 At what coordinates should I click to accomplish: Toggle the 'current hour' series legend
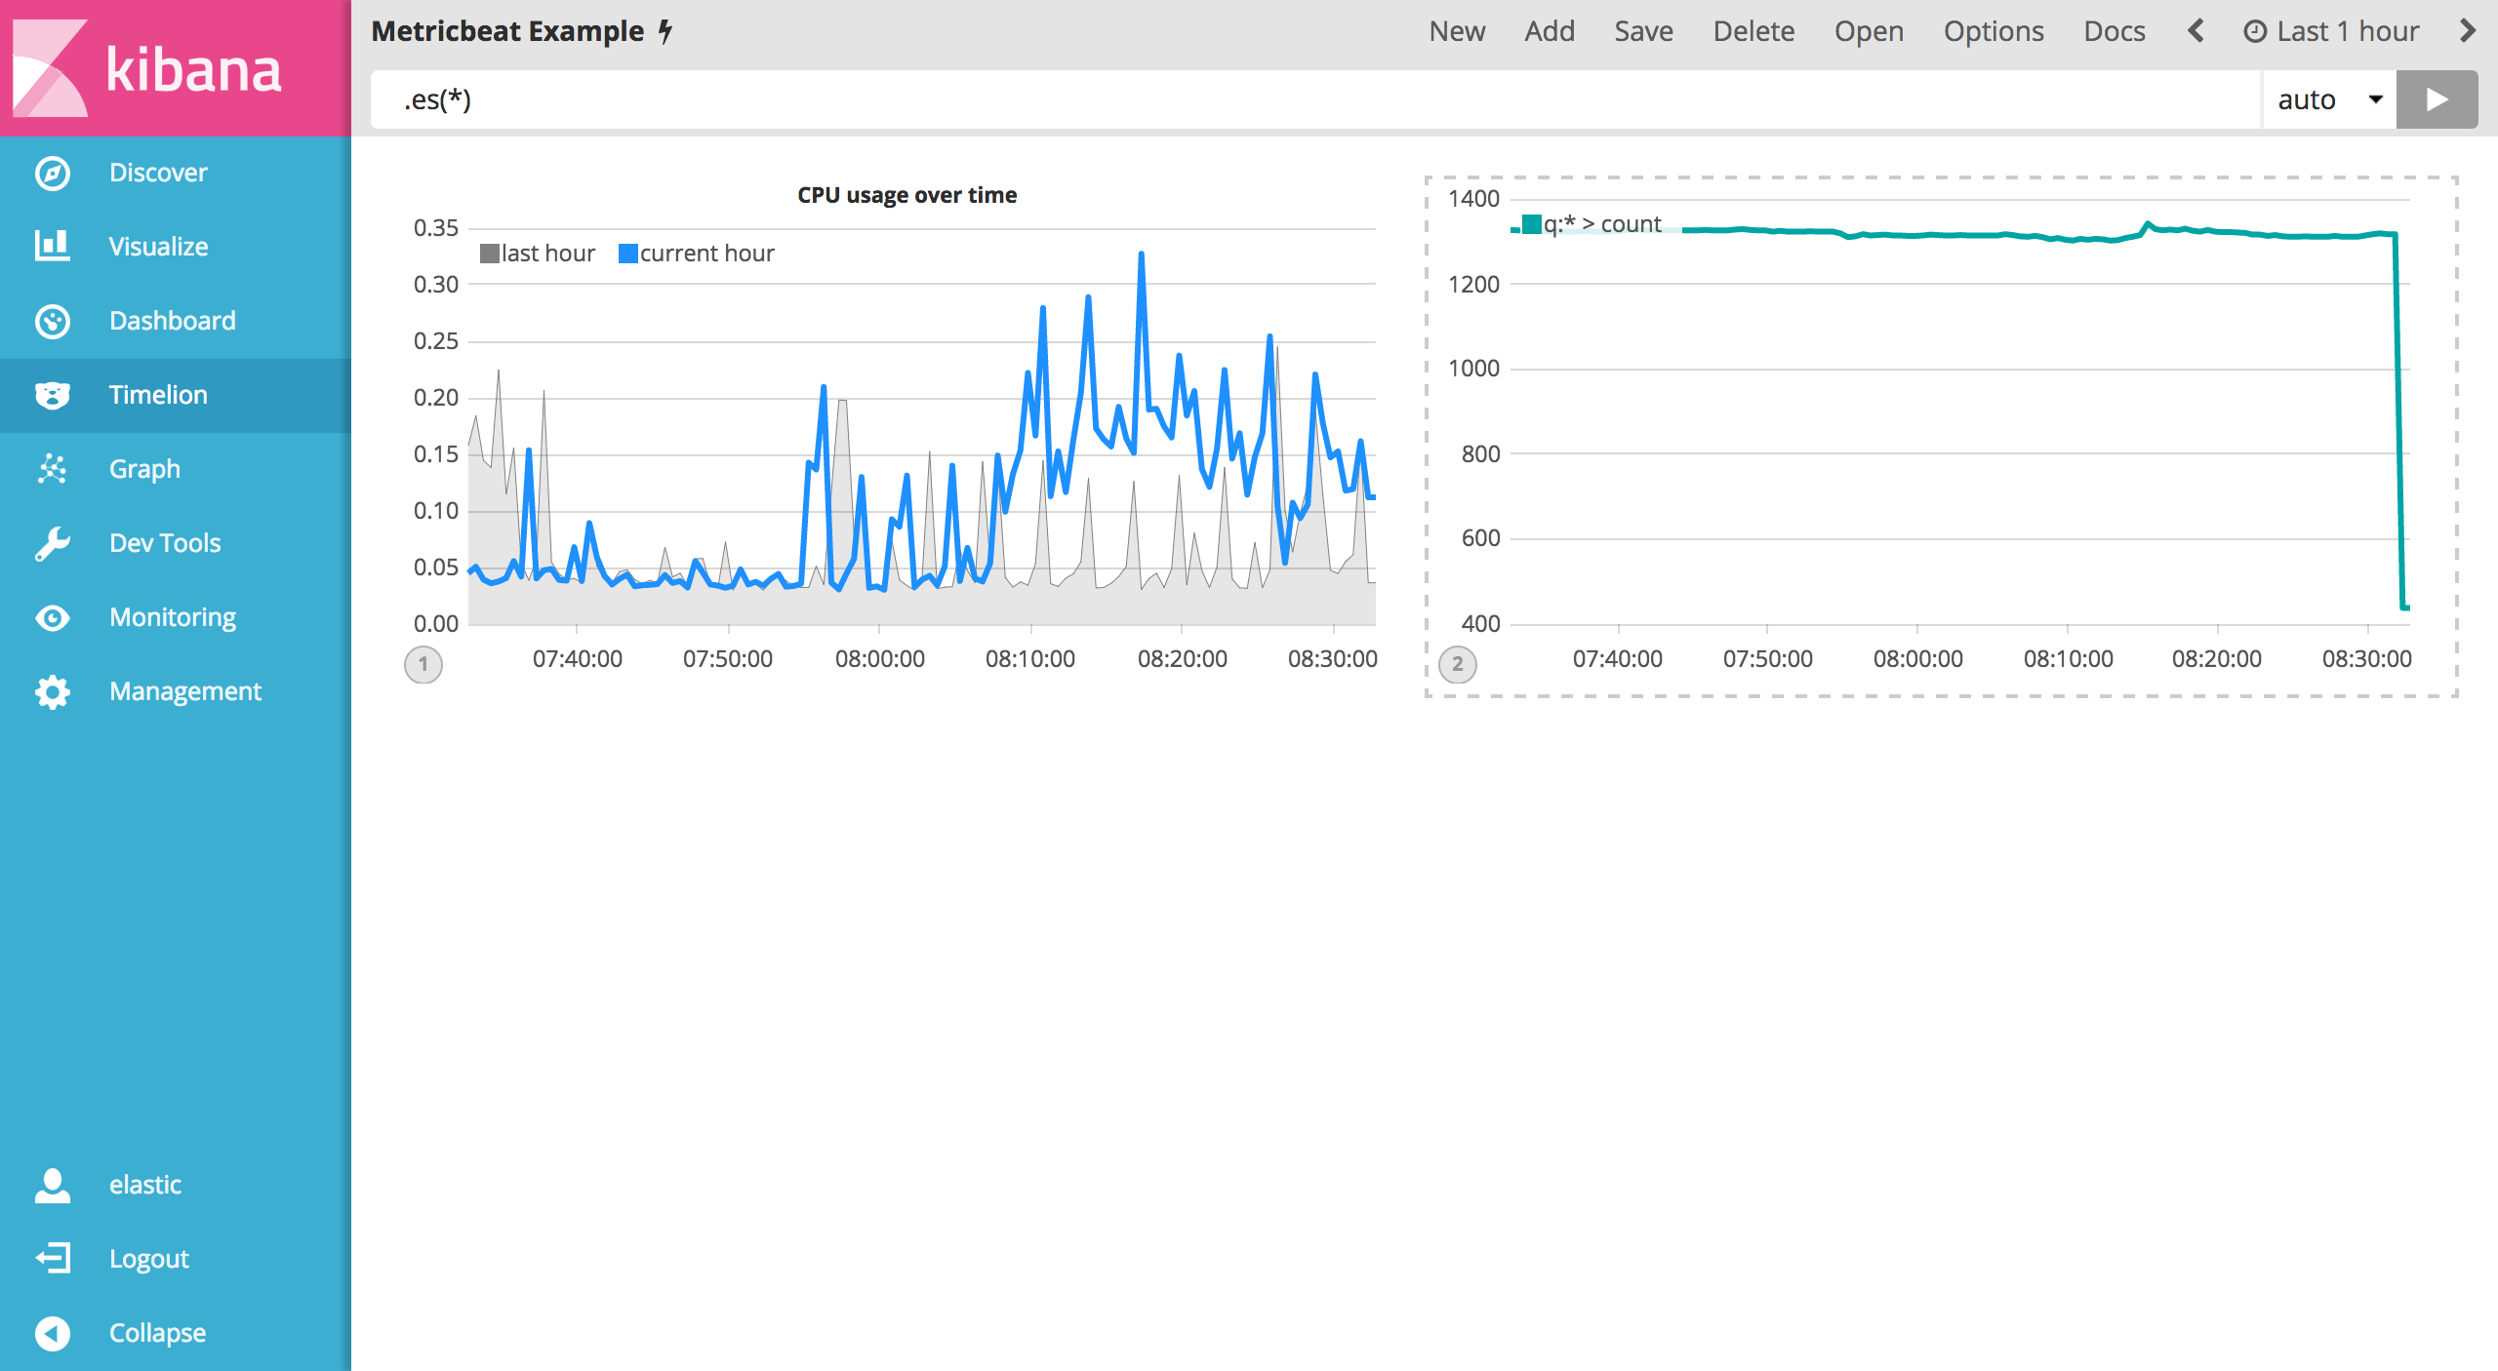coord(706,254)
